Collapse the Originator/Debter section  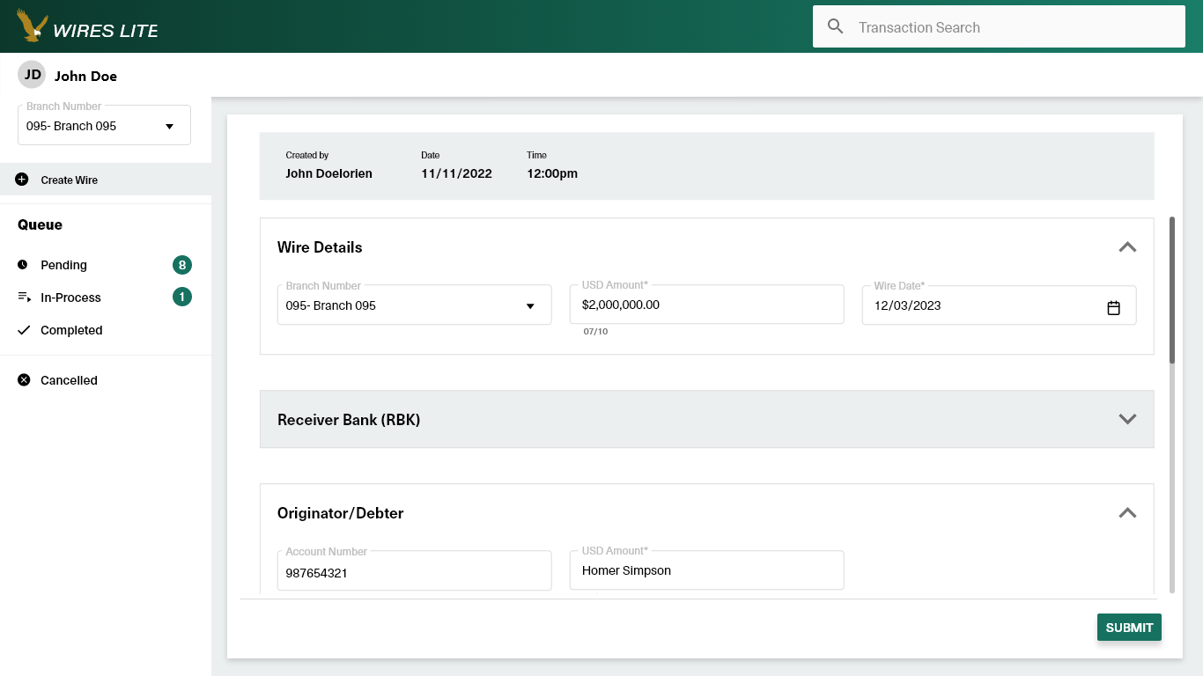(x=1127, y=513)
